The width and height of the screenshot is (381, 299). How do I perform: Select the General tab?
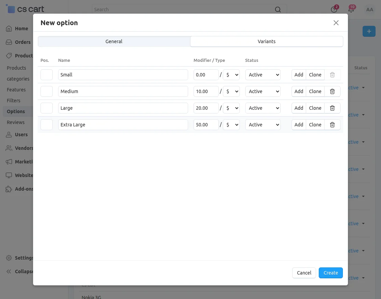[x=114, y=41]
